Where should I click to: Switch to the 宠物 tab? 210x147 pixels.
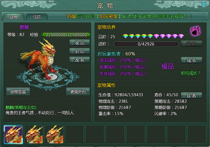pyautogui.click(x=14, y=17)
